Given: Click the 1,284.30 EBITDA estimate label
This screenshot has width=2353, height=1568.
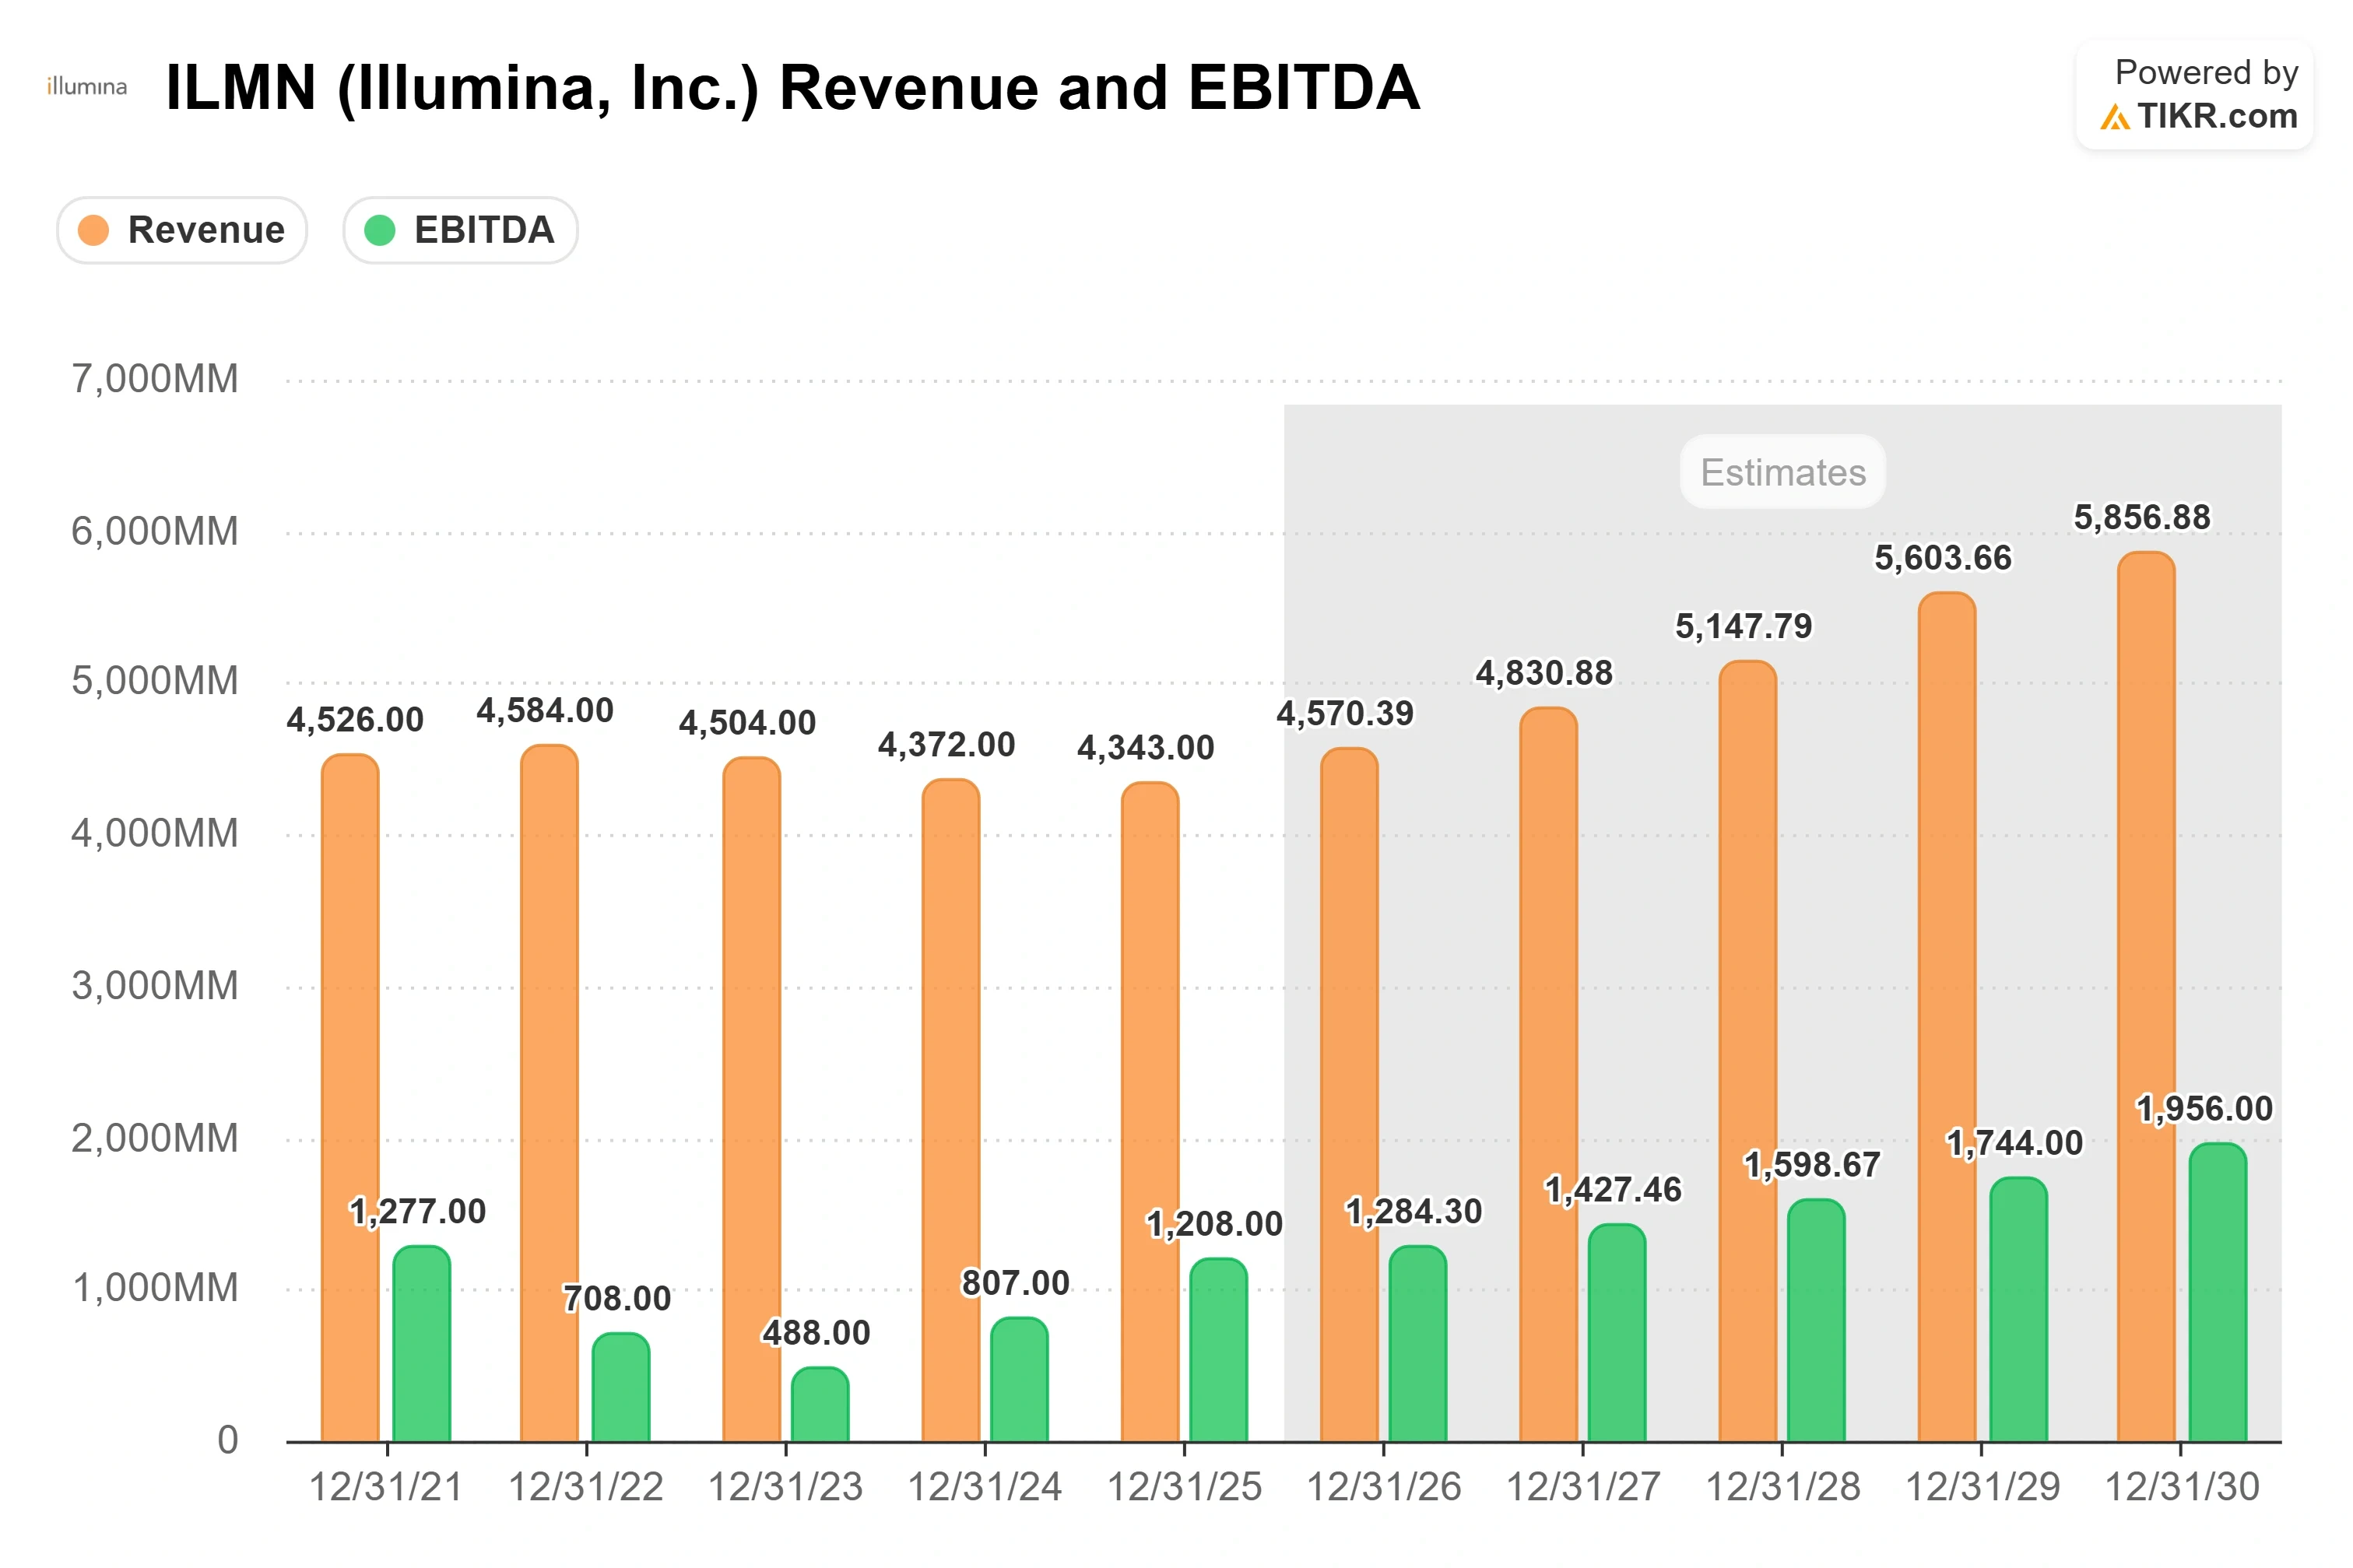Looking at the screenshot, I should [1413, 1212].
